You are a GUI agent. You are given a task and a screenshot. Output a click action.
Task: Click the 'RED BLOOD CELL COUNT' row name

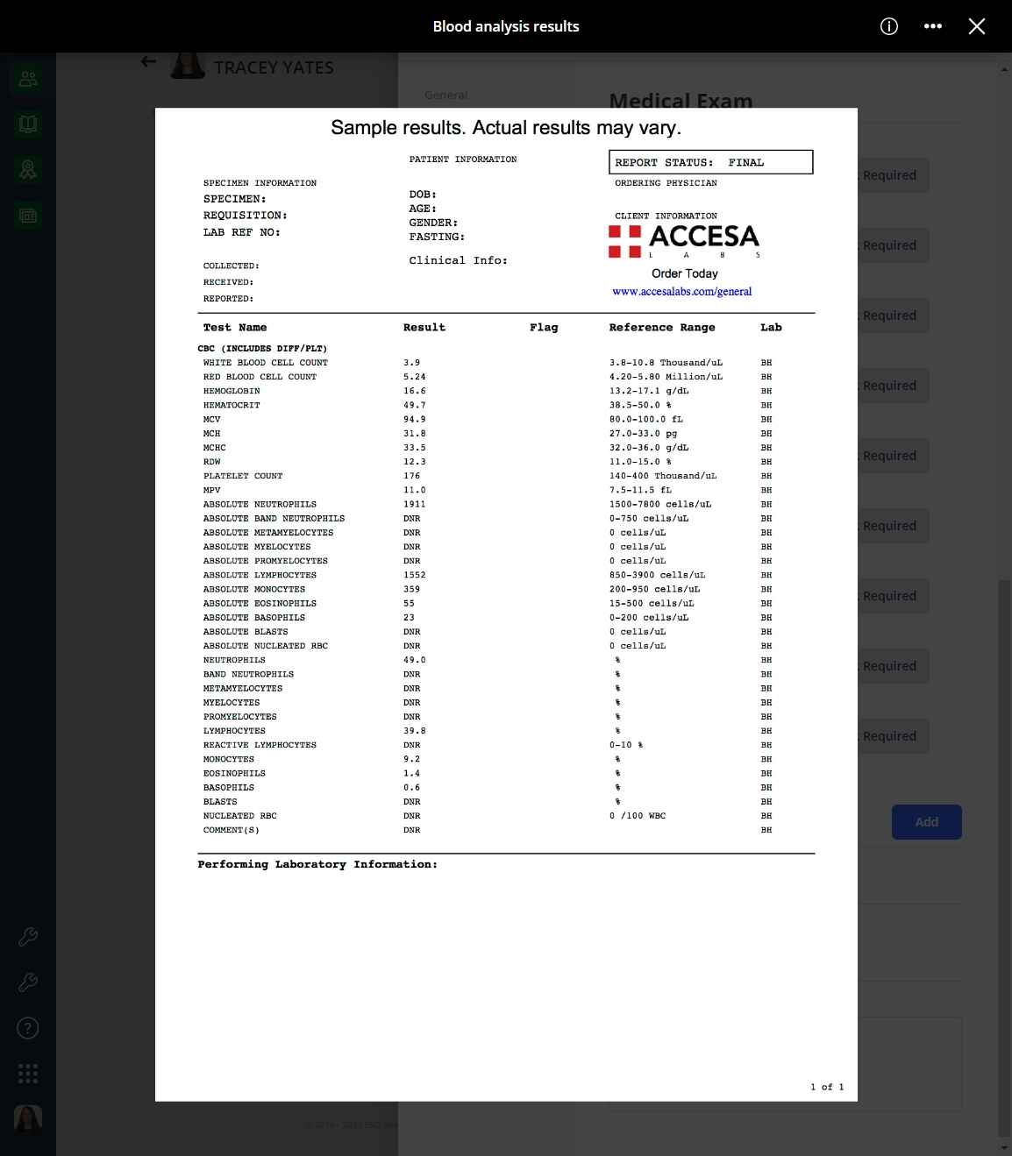(x=260, y=377)
